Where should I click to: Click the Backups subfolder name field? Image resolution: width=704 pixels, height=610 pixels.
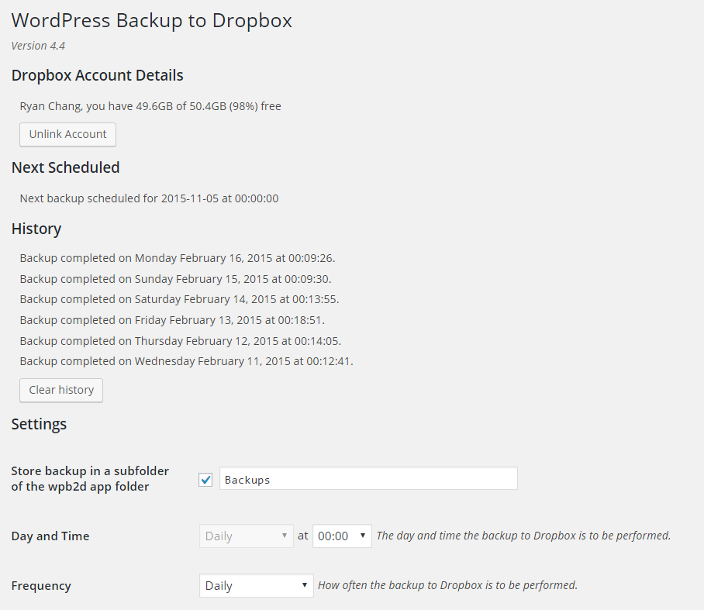pos(368,479)
